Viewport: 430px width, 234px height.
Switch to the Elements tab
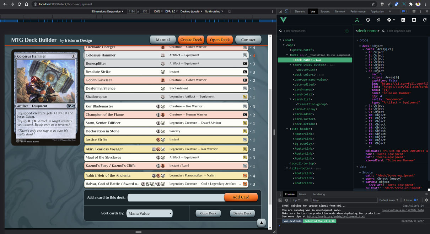click(300, 11)
